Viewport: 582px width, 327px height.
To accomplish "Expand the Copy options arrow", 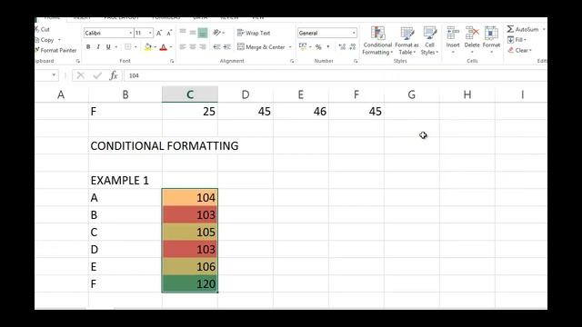I will tap(59, 40).
